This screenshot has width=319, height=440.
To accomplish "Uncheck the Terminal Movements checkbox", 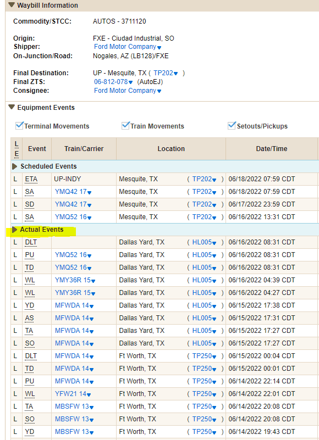I will pos(19,125).
